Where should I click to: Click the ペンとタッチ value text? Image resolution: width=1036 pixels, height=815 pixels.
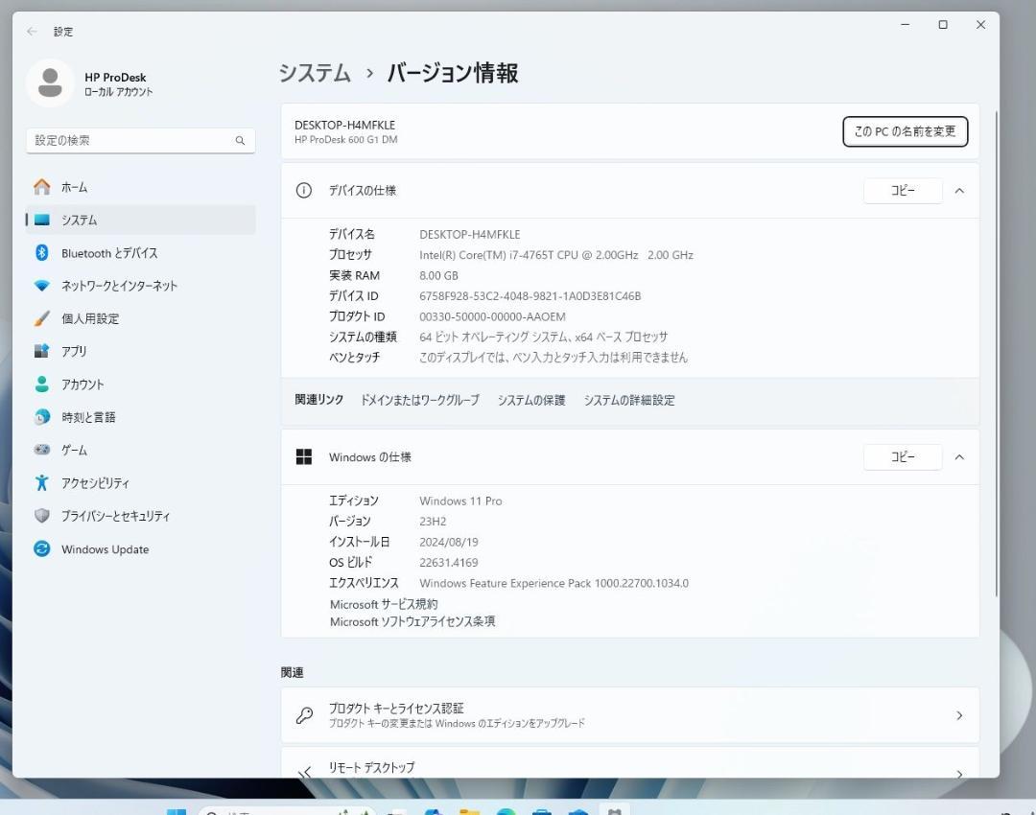553,358
